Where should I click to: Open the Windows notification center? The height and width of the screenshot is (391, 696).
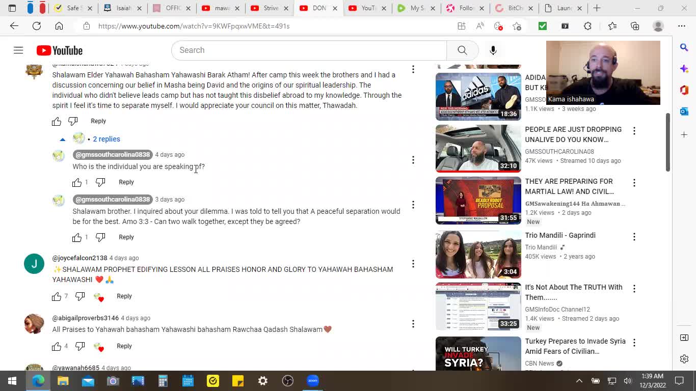(x=679, y=381)
